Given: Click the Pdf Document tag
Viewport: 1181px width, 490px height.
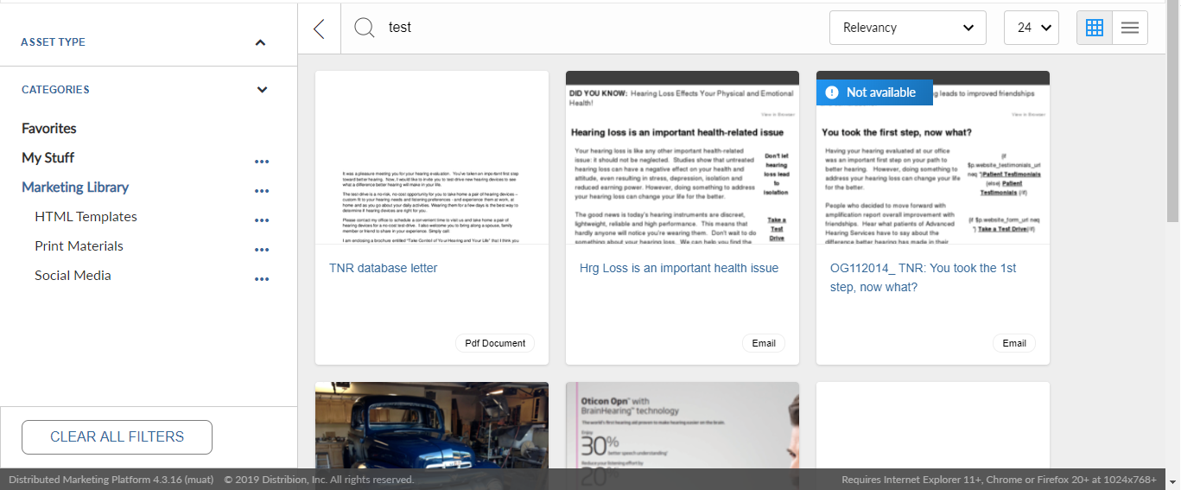Looking at the screenshot, I should pos(495,343).
